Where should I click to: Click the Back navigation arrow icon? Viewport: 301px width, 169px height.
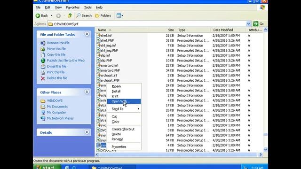(38, 15)
